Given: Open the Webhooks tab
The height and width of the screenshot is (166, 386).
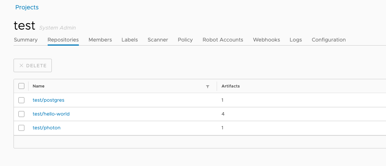Looking at the screenshot, I should [x=266, y=40].
